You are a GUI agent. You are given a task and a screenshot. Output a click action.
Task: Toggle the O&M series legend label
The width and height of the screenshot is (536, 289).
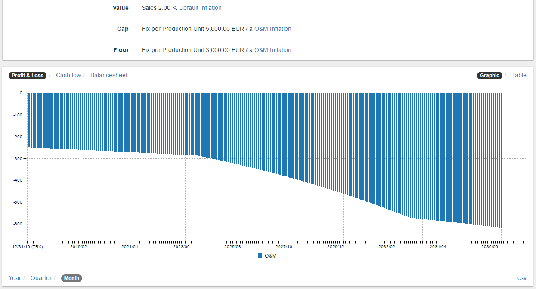[x=270, y=256]
